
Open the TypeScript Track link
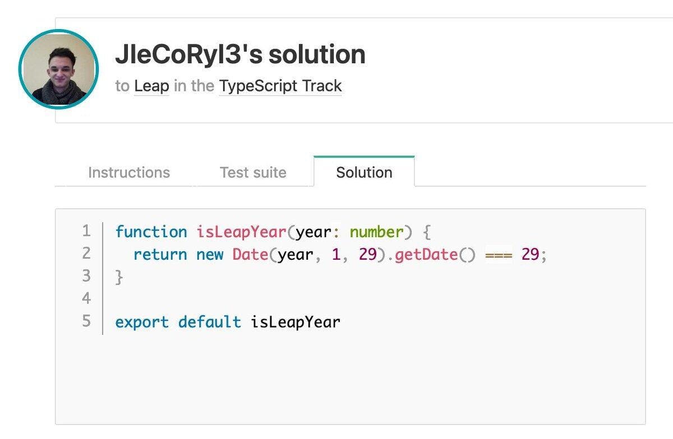click(x=280, y=86)
